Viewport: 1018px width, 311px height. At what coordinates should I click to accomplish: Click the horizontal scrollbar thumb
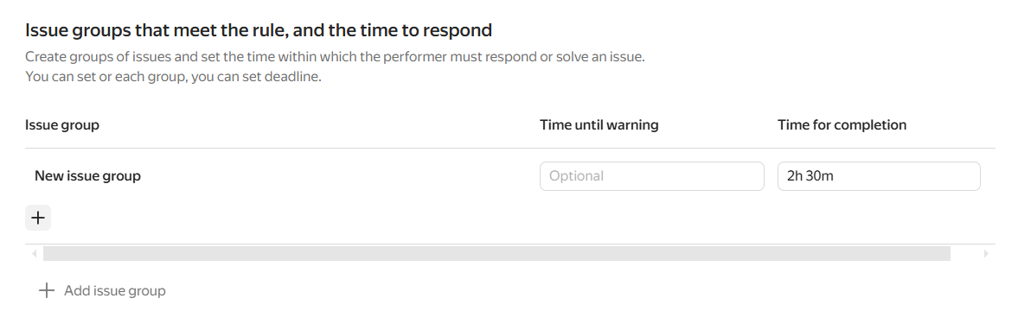[496, 254]
